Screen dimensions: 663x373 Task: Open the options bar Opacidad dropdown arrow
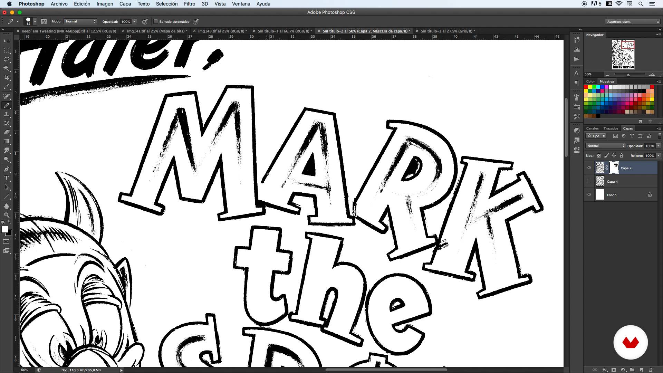[x=134, y=21]
